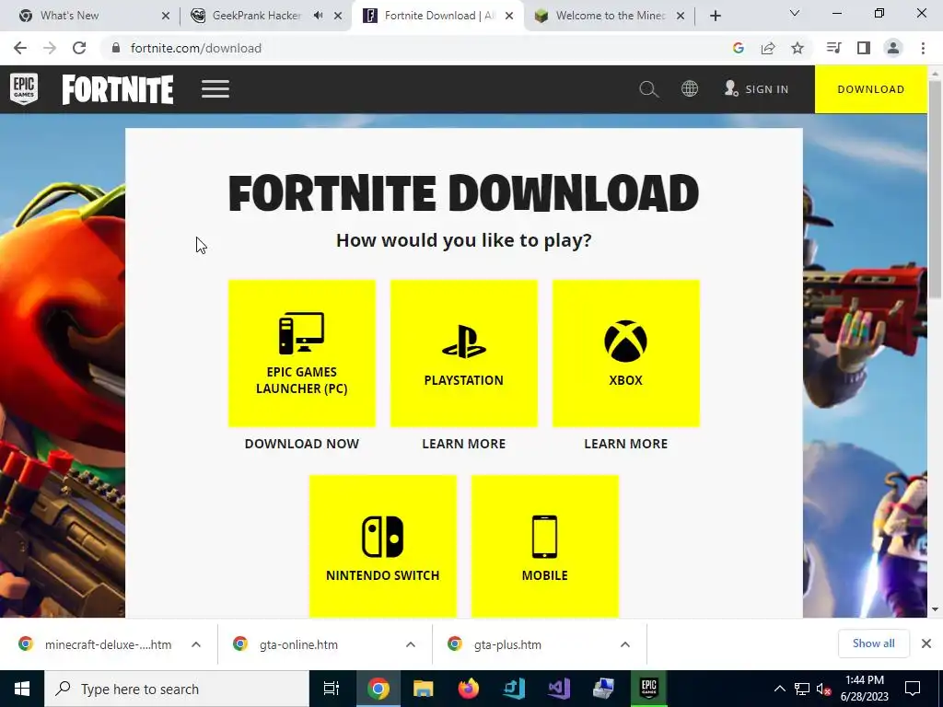Click the Epic Games logo in header
The image size is (943, 707).
point(24,89)
